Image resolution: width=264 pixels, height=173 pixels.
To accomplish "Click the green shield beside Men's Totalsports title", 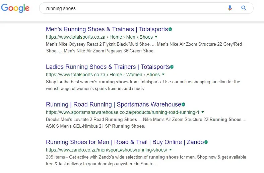I will point(170,30).
